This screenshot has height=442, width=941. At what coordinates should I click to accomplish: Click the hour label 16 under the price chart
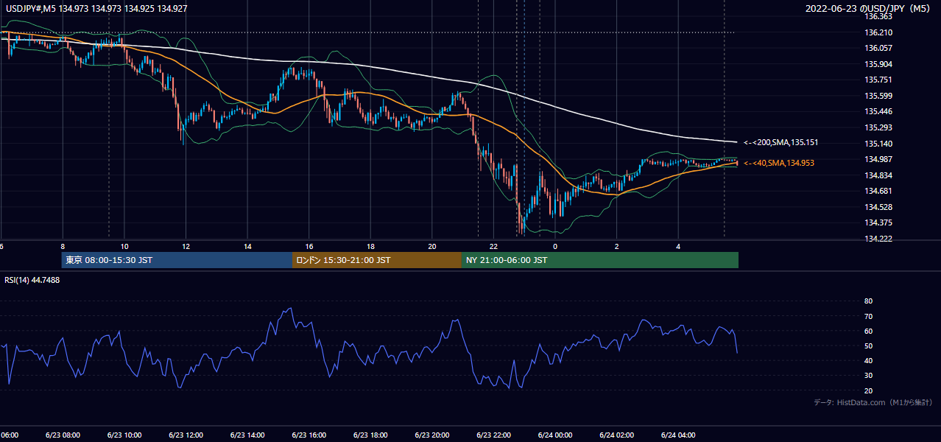point(309,247)
